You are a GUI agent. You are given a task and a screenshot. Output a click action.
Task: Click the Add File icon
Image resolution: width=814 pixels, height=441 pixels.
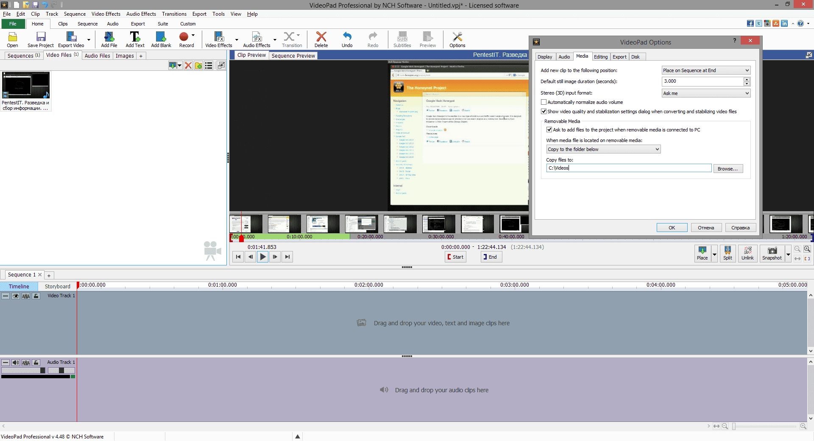pyautogui.click(x=109, y=39)
